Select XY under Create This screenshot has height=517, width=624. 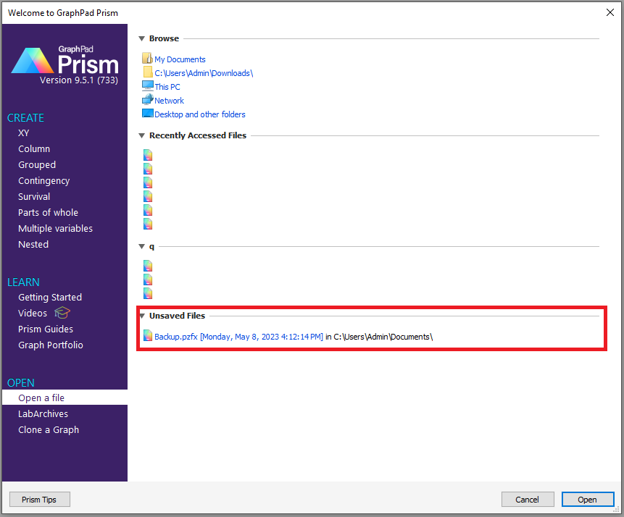pos(24,133)
